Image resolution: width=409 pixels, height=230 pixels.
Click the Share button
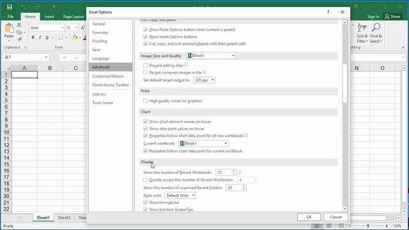pyautogui.click(x=392, y=17)
